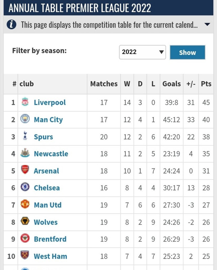Open the Liverpool club link
Viewport: 217px width, 270px height.
pos(50,103)
